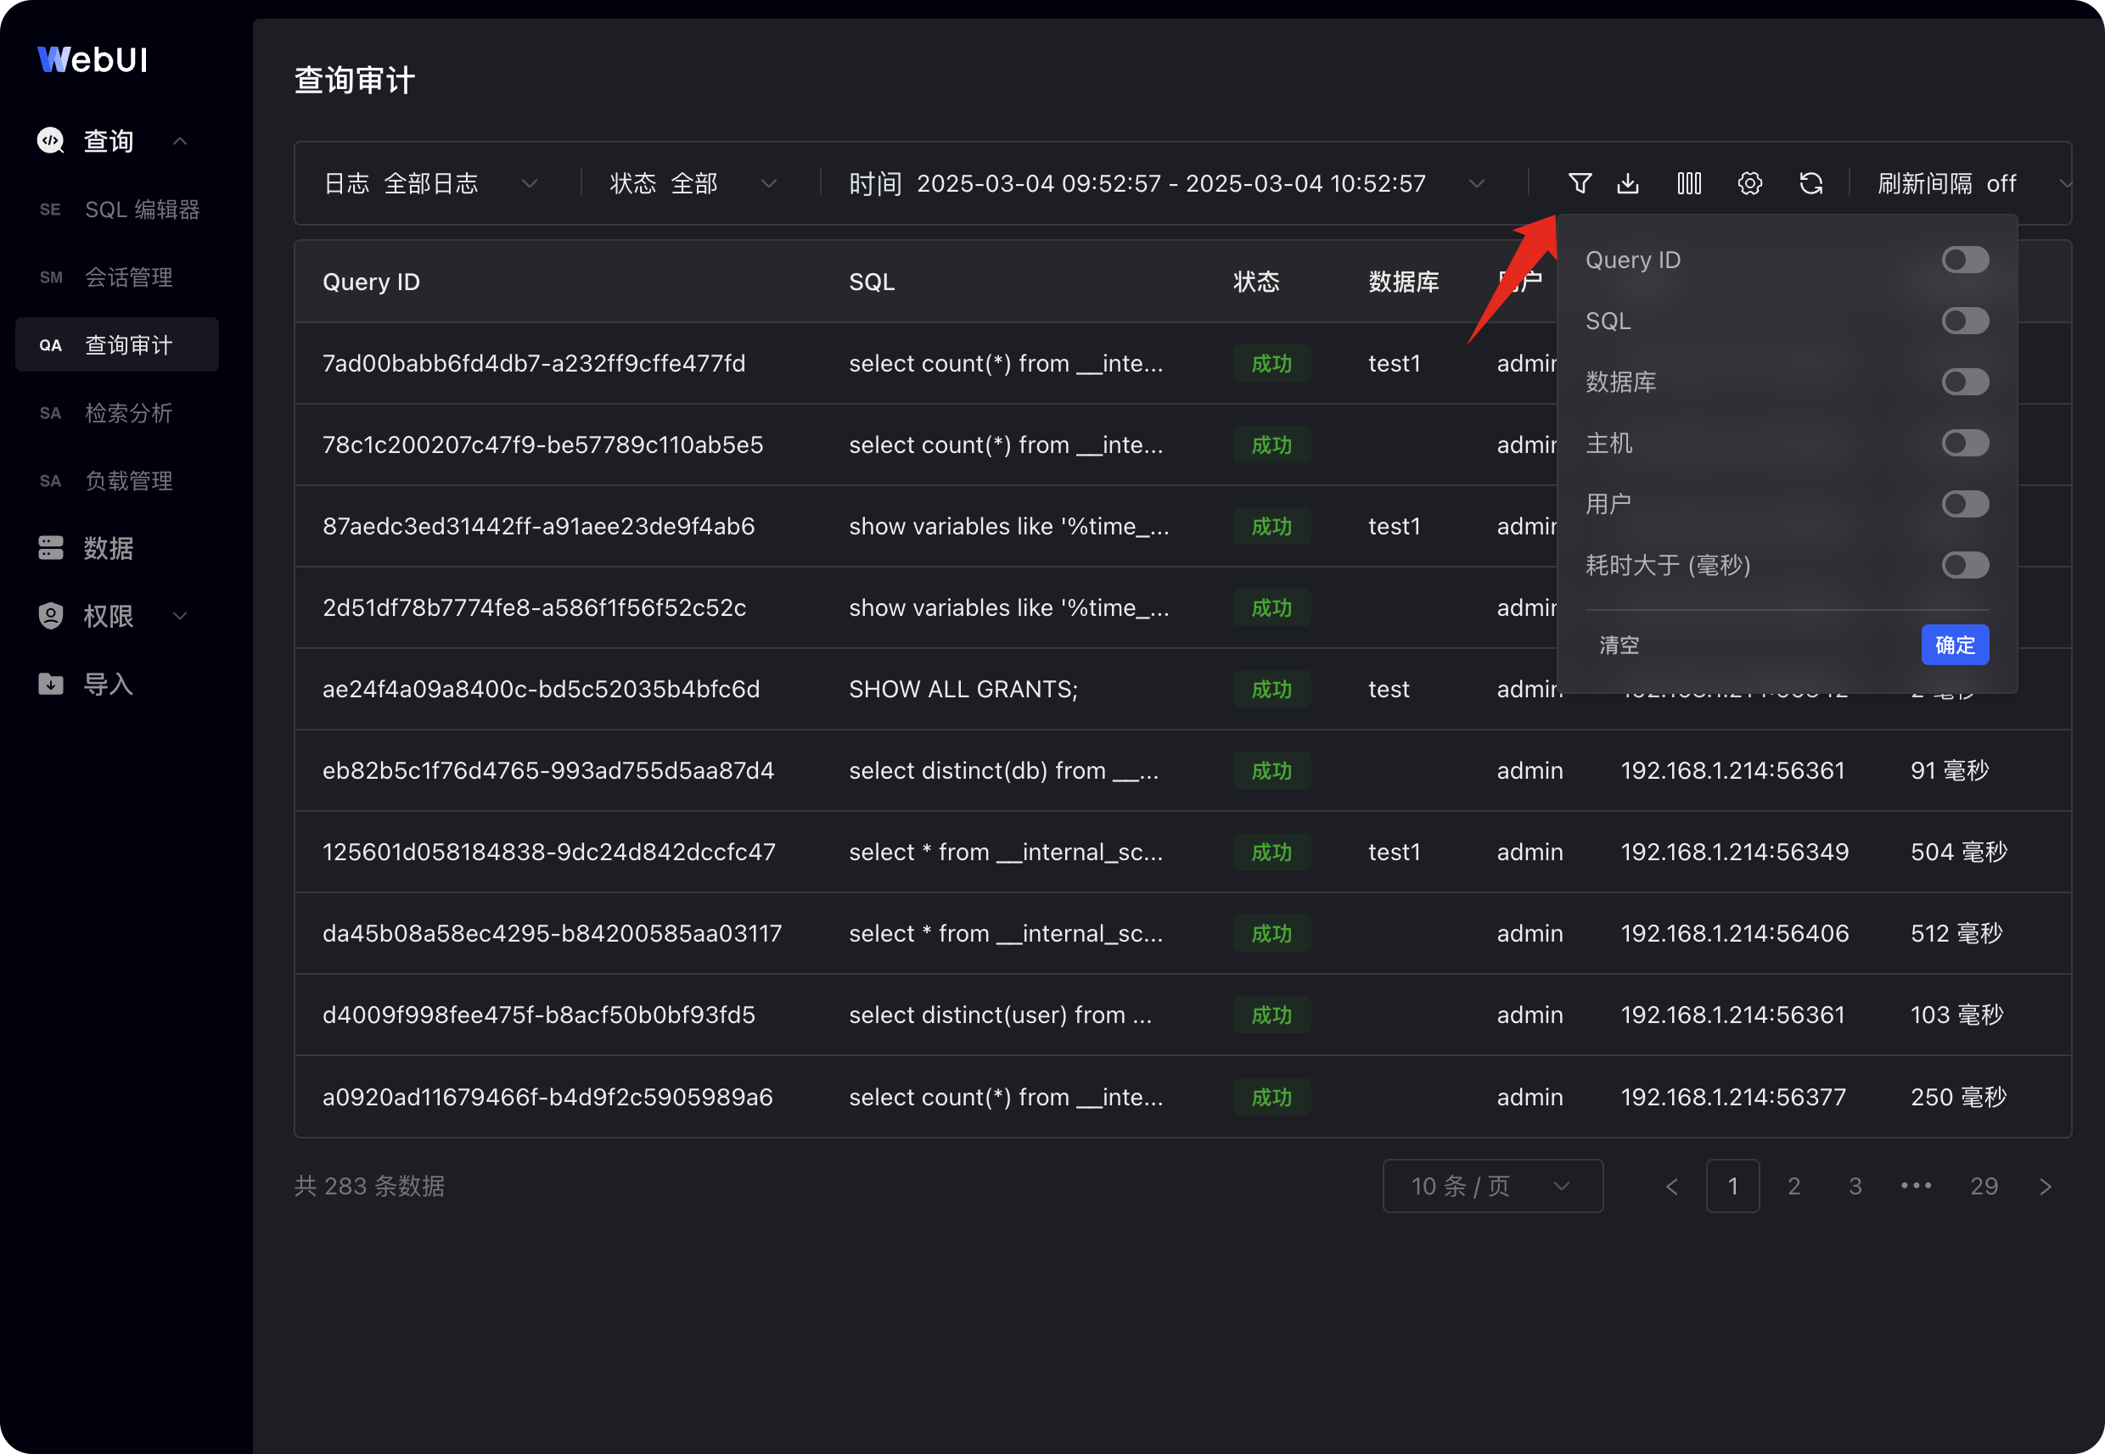Click SQL cell select distinct(db) from __...

[x=1002, y=771]
